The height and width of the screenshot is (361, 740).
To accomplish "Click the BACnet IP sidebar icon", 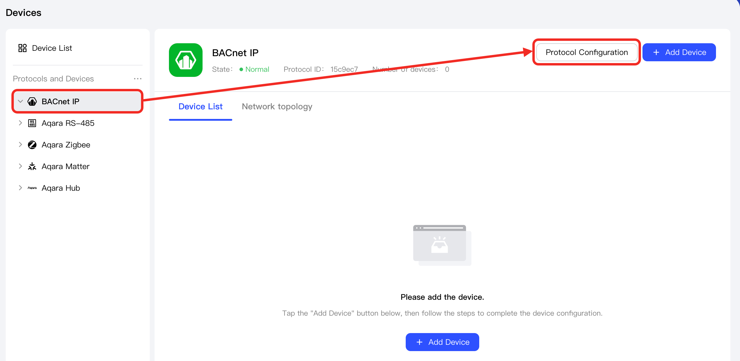I will click(x=32, y=102).
